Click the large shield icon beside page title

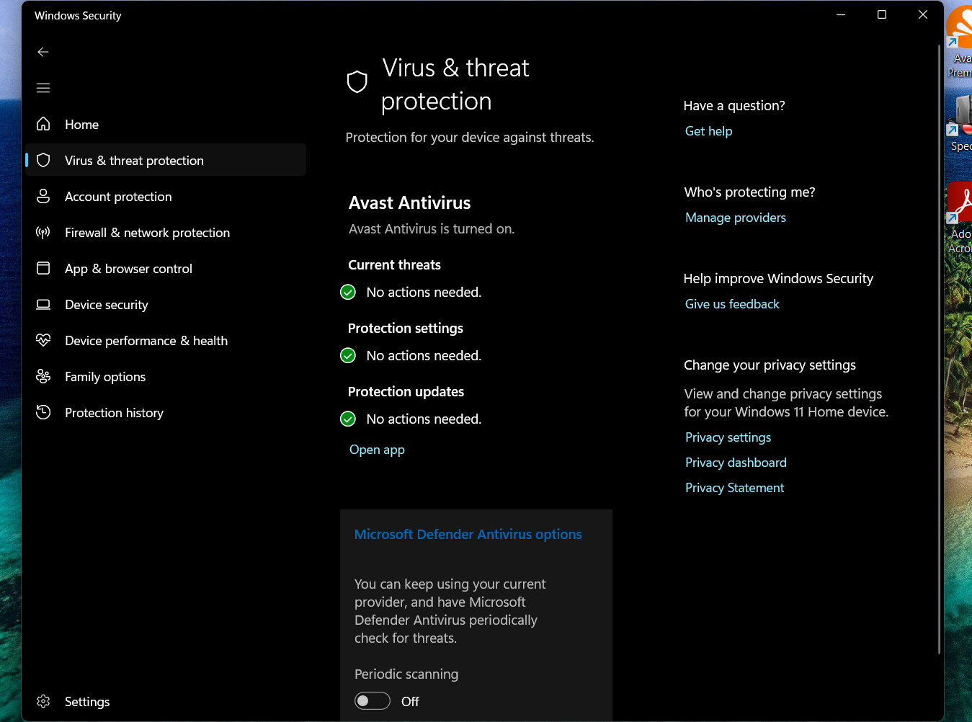pos(357,82)
